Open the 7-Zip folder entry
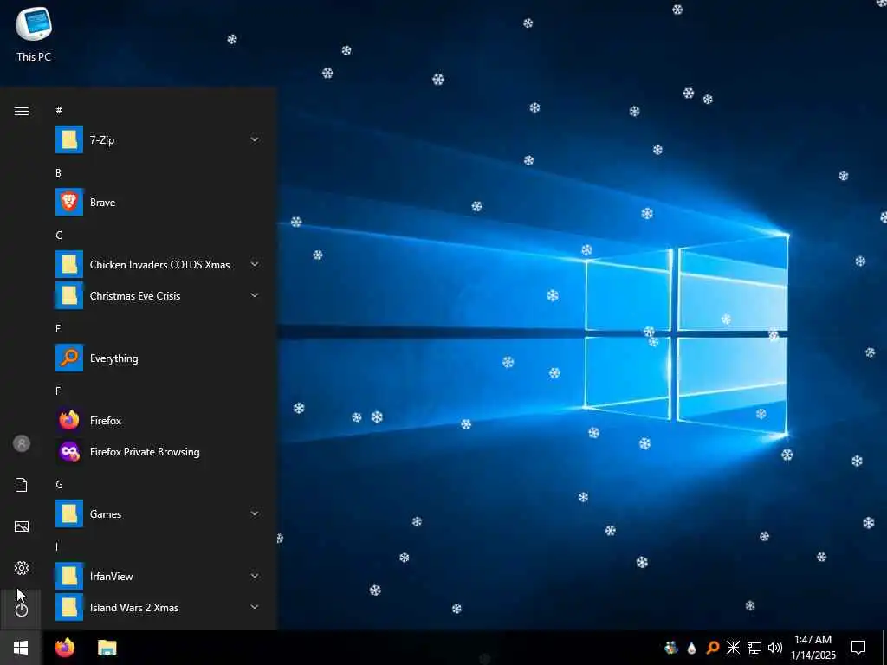 (x=159, y=139)
